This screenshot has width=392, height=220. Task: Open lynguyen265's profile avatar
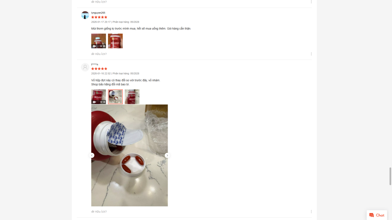(x=85, y=15)
